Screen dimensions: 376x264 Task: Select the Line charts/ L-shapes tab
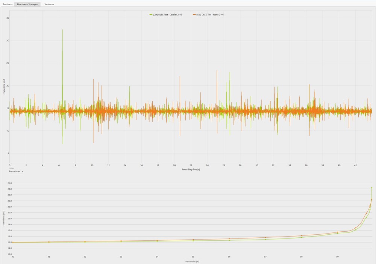(27, 4)
